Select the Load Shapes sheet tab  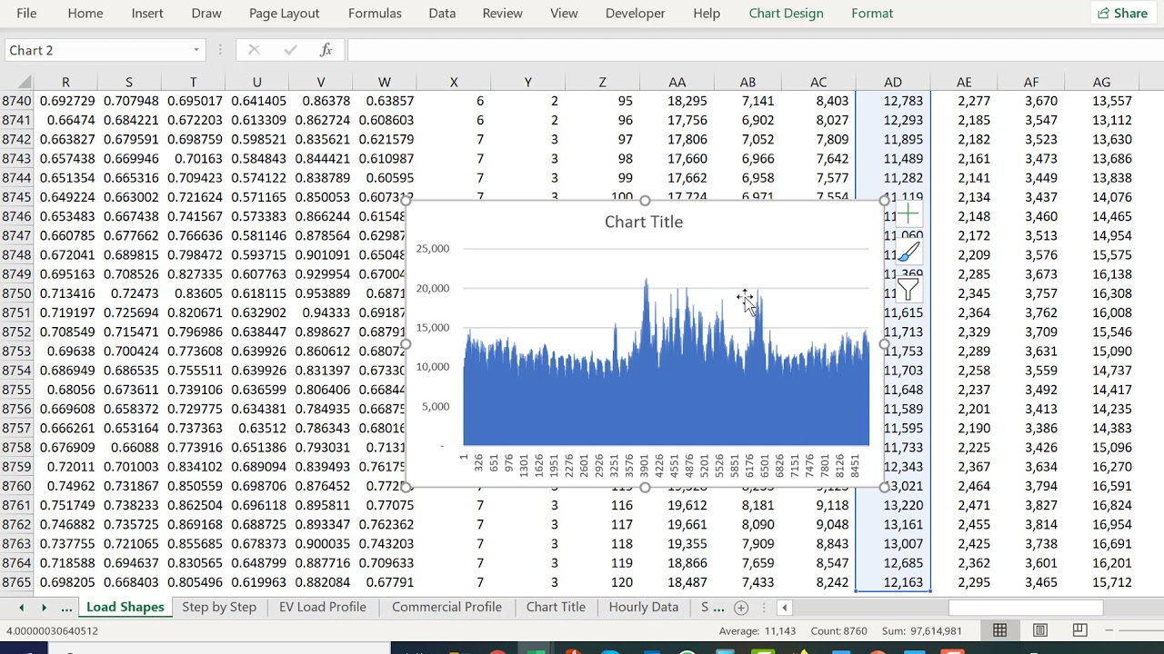click(125, 608)
